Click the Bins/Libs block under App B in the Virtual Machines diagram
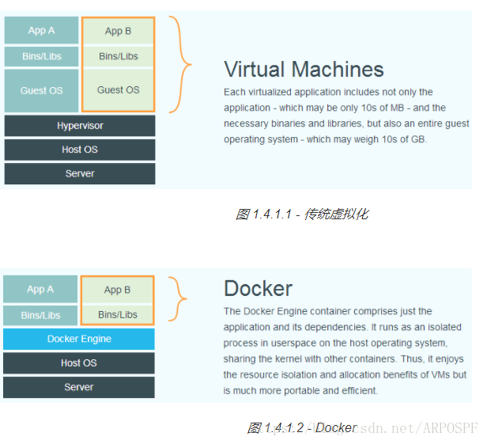The image size is (487, 444). (x=118, y=56)
